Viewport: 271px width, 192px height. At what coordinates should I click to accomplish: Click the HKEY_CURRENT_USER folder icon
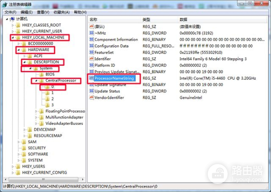(x=18, y=31)
